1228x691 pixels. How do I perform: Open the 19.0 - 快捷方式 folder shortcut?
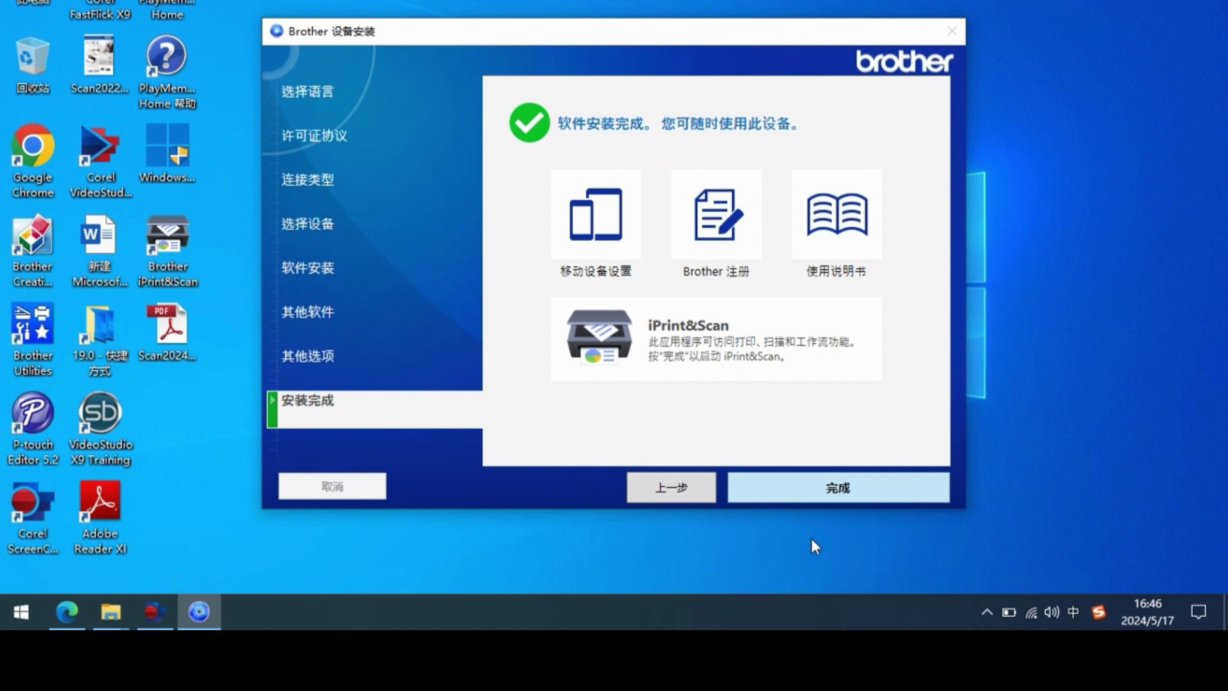click(100, 340)
